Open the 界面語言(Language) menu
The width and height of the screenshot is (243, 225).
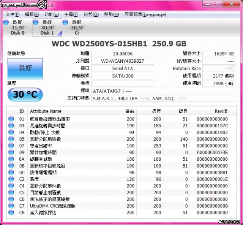[x=145, y=14]
